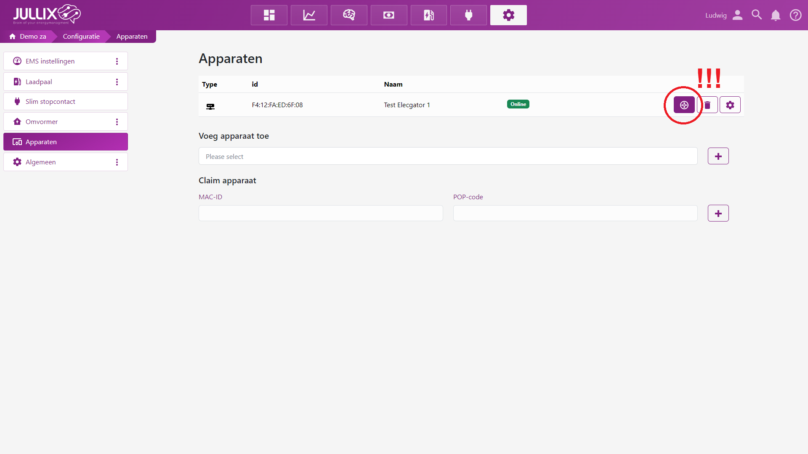The height and width of the screenshot is (454, 808).
Task: Click into the MAC-ID input field
Action: (321, 214)
